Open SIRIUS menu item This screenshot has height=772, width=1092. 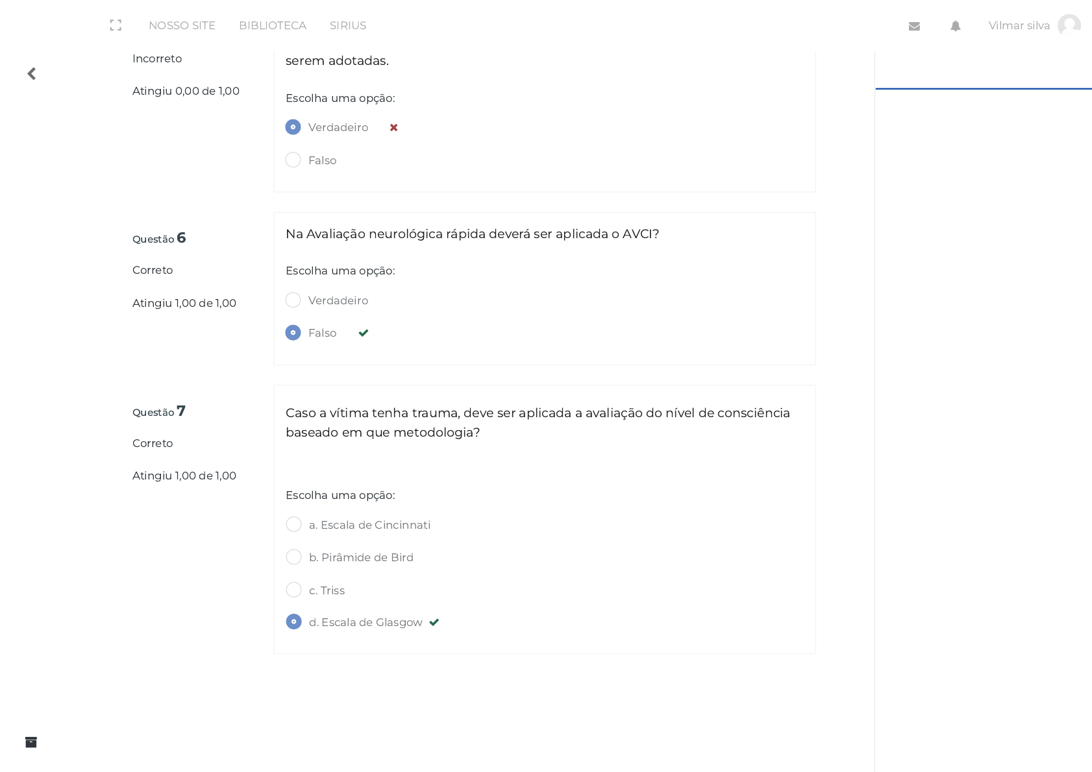(348, 25)
